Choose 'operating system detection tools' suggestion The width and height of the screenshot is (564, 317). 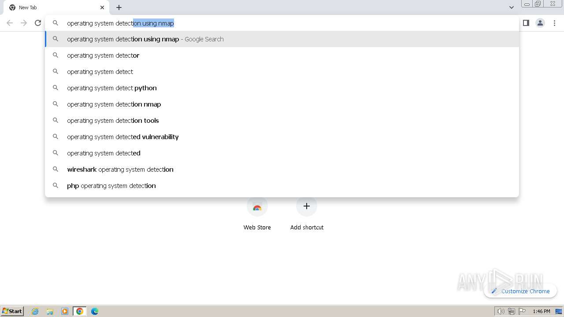pyautogui.click(x=282, y=121)
